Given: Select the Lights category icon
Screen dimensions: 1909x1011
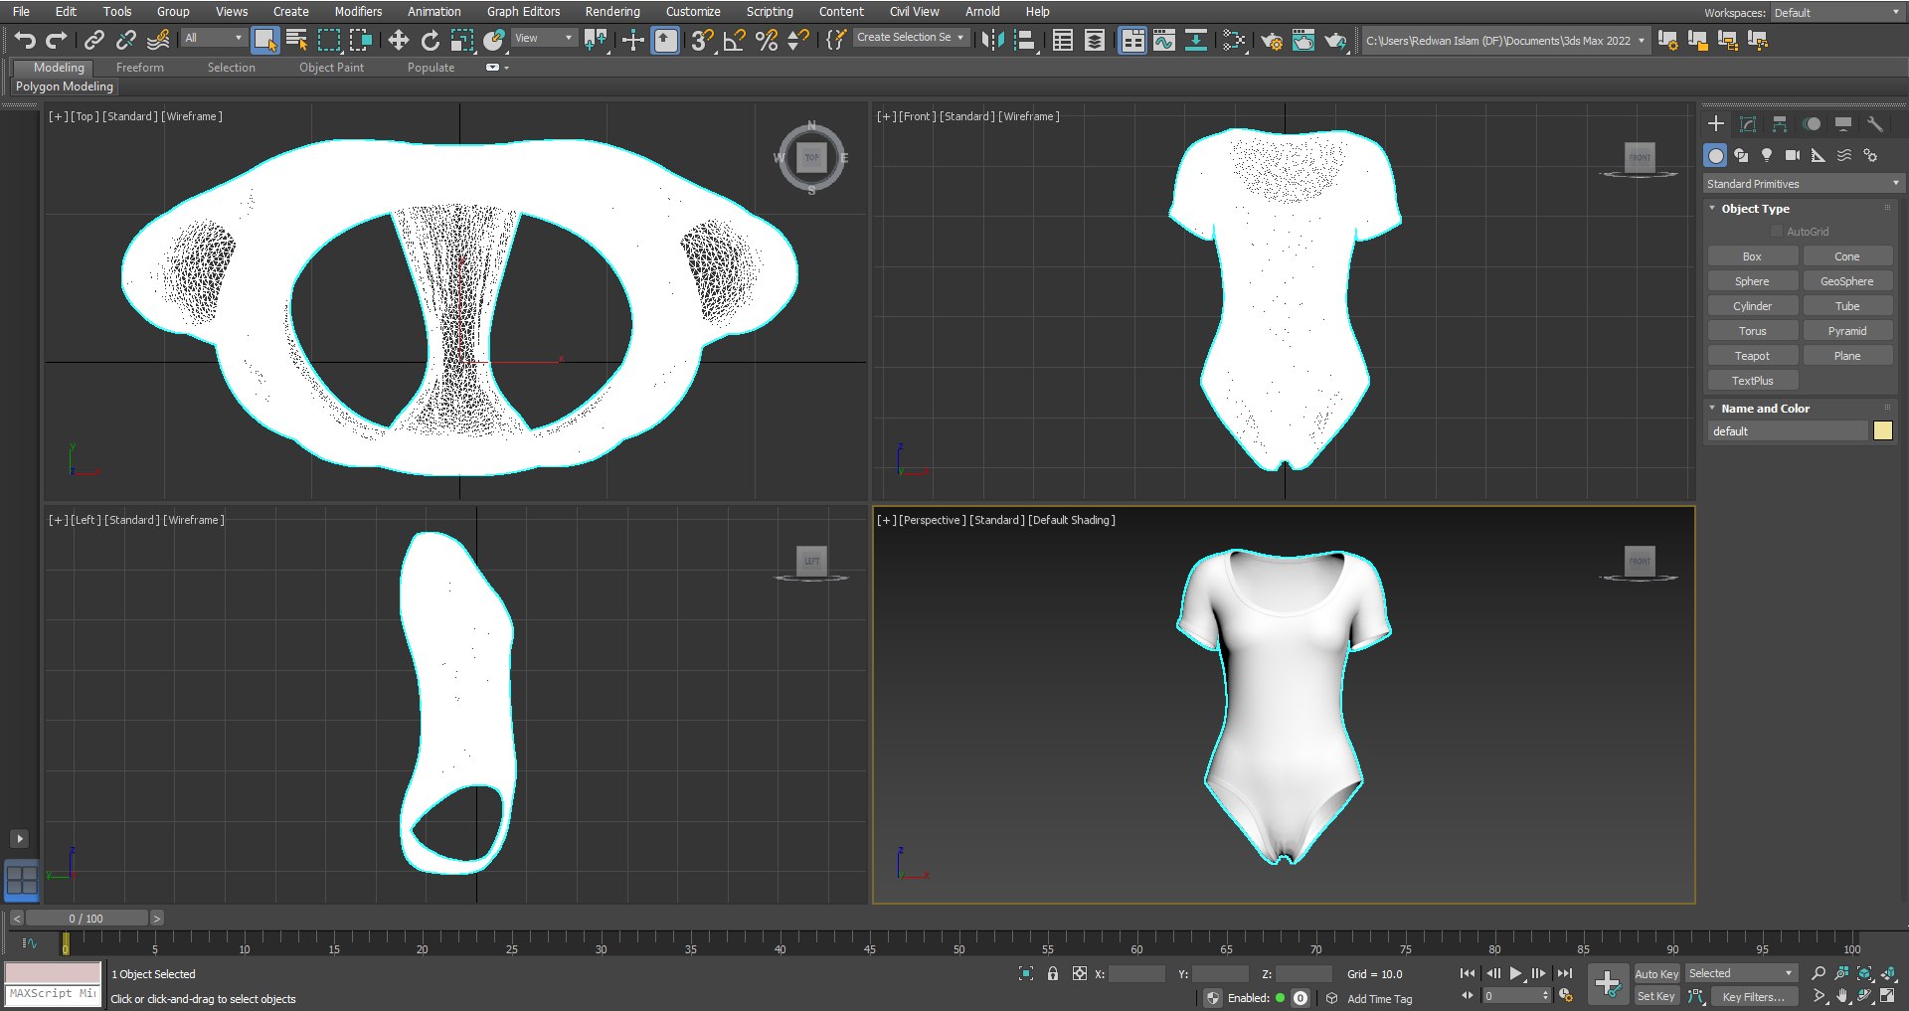Looking at the screenshot, I should pos(1767,155).
